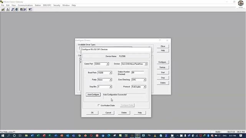The height and width of the screenshot is (138, 246).
Task: Open the Window menu
Action: point(66,5)
